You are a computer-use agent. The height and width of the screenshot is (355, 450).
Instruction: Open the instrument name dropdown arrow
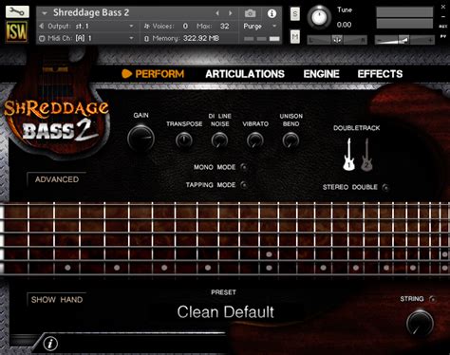click(45, 13)
